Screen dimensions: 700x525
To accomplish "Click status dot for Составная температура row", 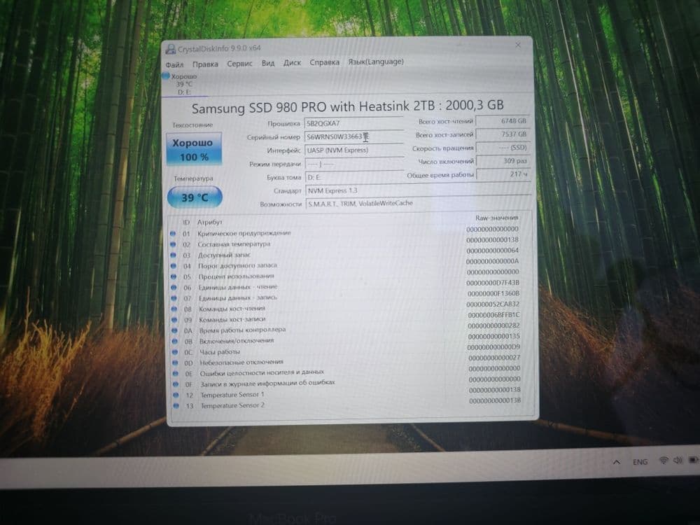I will tap(173, 244).
